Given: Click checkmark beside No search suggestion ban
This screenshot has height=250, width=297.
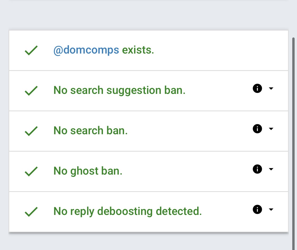Looking at the screenshot, I should pos(31,91).
